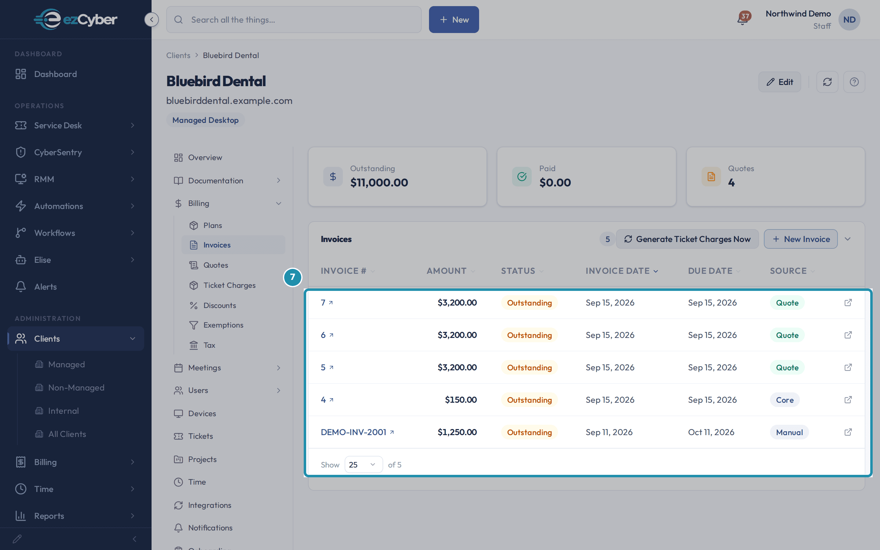Image resolution: width=880 pixels, height=550 pixels.
Task: Open invoice 4 external link icon
Action: pos(848,400)
